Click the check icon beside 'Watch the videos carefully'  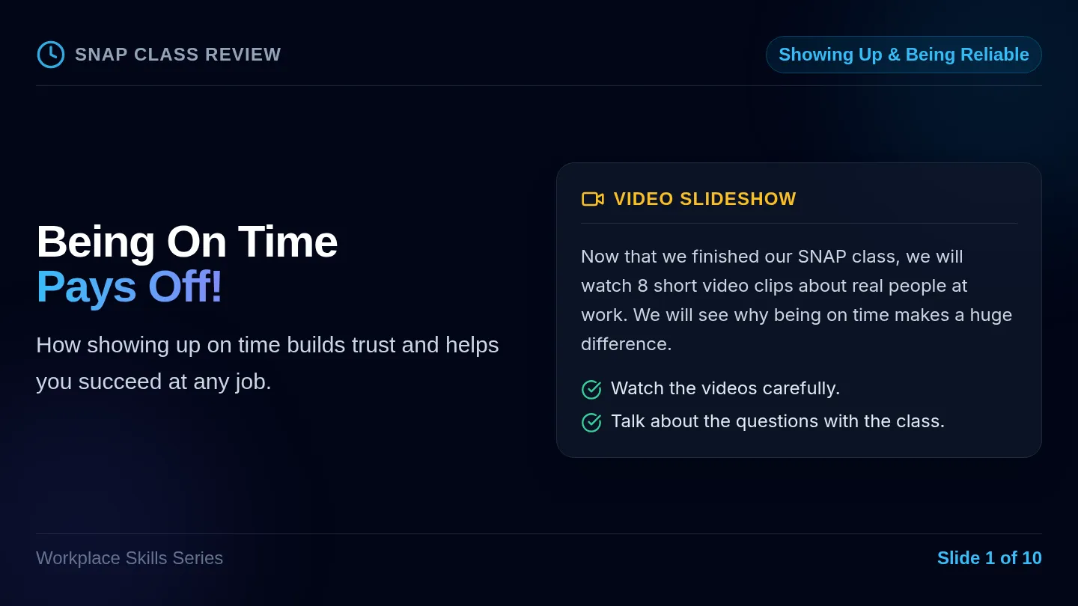pos(591,390)
